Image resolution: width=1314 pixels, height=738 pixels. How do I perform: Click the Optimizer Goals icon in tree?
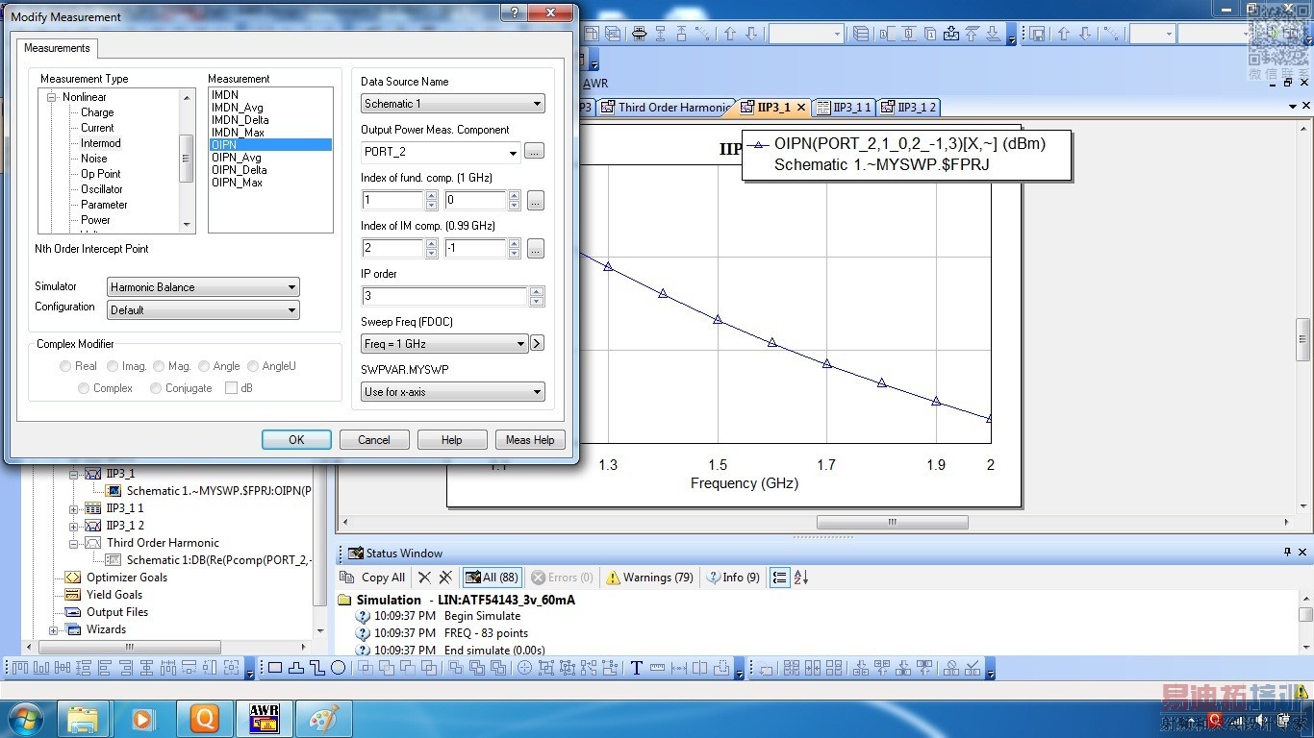tap(73, 578)
